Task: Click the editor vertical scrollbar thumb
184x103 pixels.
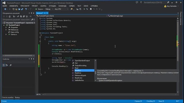Action: click(x=178, y=41)
